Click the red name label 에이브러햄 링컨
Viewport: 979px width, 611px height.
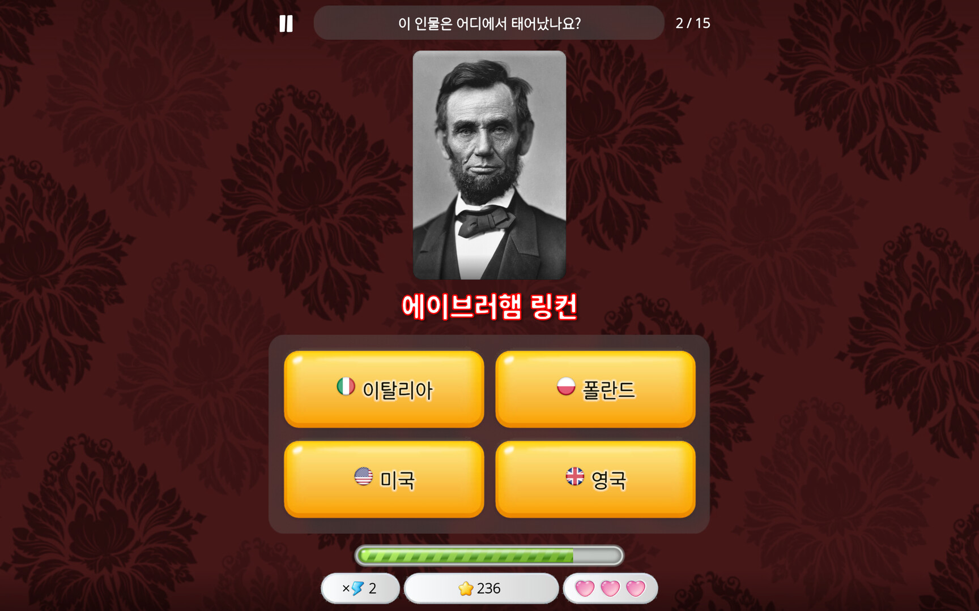[489, 307]
